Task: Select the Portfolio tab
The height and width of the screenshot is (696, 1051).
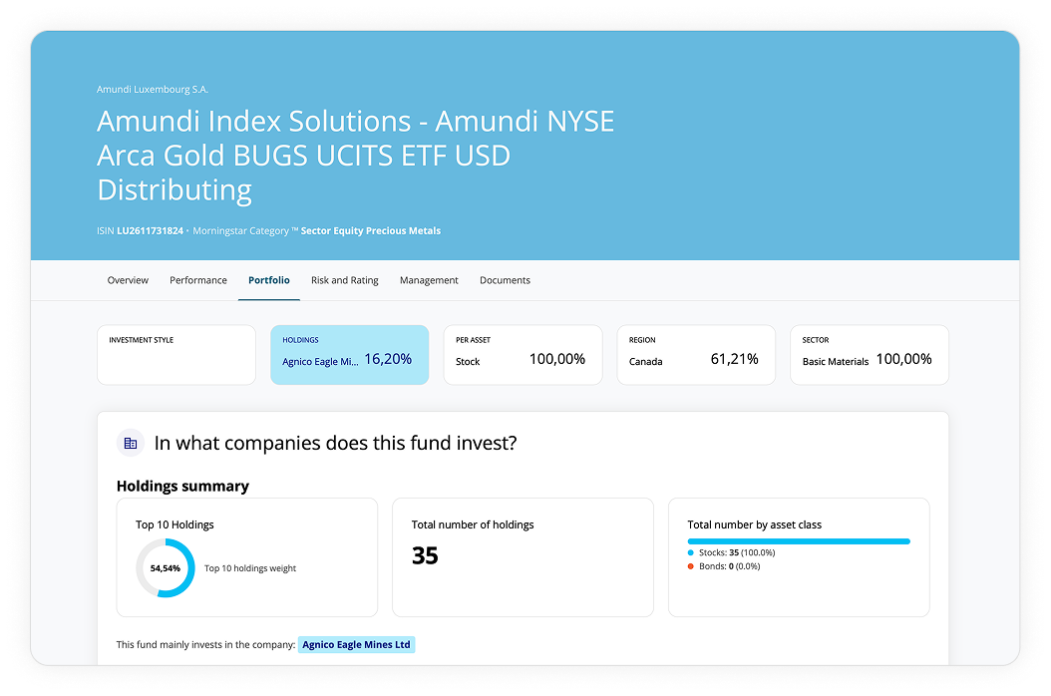Action: [269, 280]
